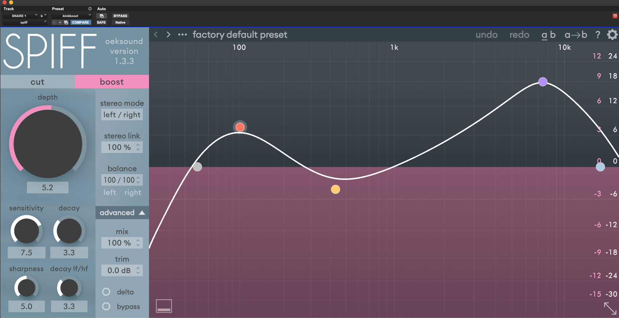Click the sharpness knob
The height and width of the screenshot is (318, 619).
click(x=26, y=288)
